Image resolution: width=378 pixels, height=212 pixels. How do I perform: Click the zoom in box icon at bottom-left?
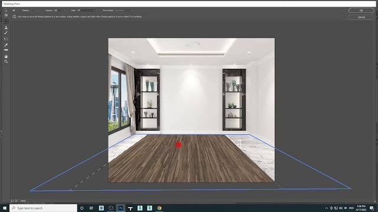point(16,201)
